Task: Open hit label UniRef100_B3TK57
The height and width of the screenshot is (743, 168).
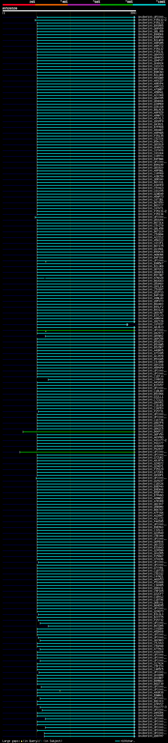Action: click(151, 385)
